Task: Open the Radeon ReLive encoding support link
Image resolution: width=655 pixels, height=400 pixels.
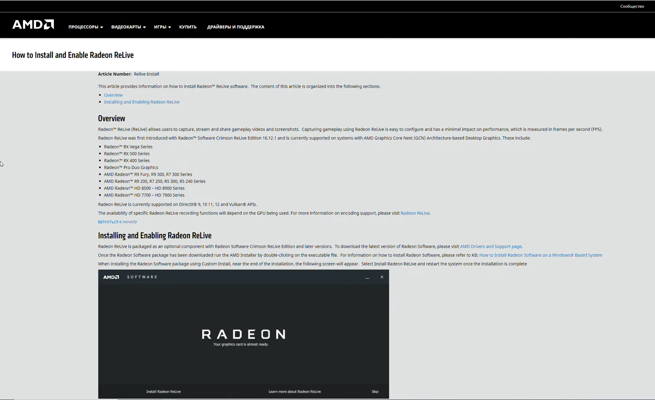Action: pyautogui.click(x=415, y=213)
